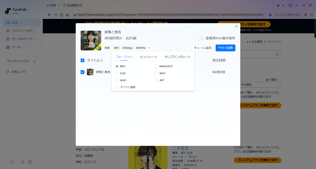Close the conversion dialog

[x=236, y=26]
